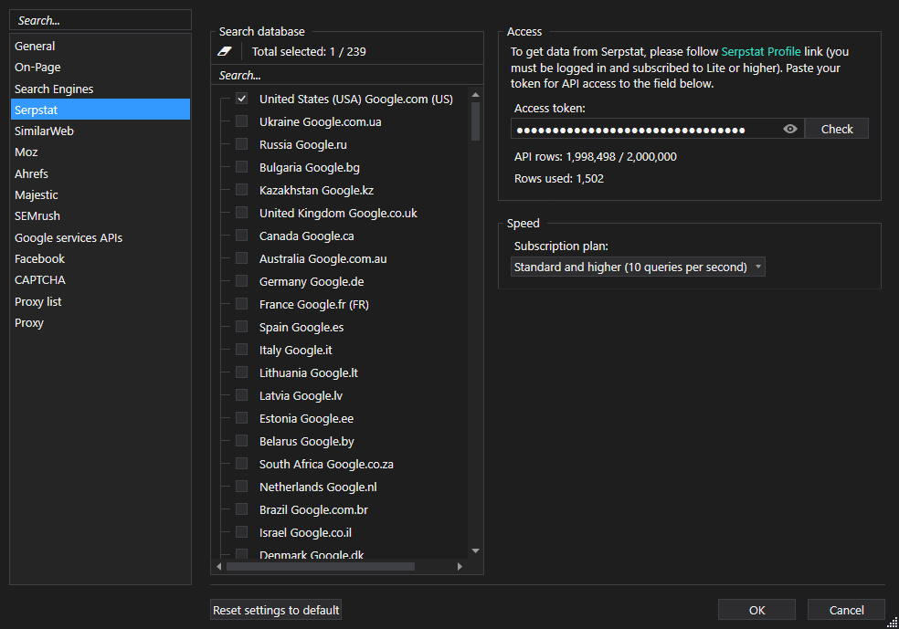Image resolution: width=899 pixels, height=629 pixels.
Task: Click the database list horizontal scrollbar thumb
Action: pos(321,567)
